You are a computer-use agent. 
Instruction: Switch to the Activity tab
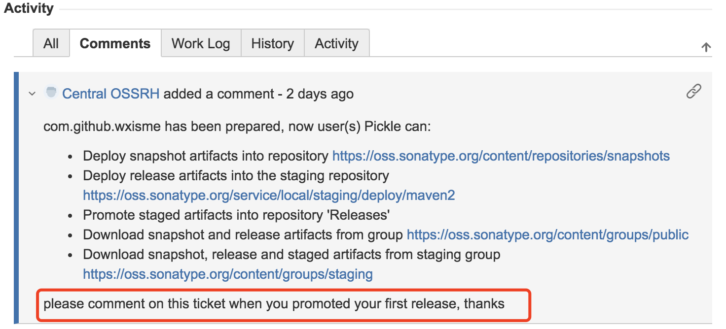[x=336, y=43]
